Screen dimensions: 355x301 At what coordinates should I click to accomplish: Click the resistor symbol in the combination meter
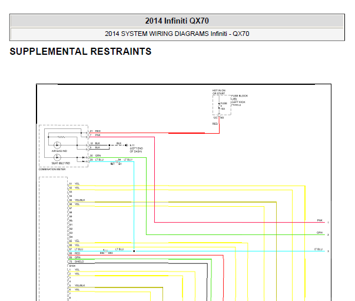[x=61, y=137]
